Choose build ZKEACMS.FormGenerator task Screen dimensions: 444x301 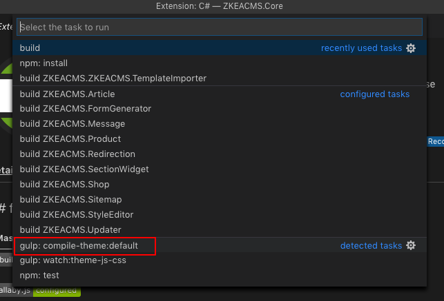click(220, 109)
